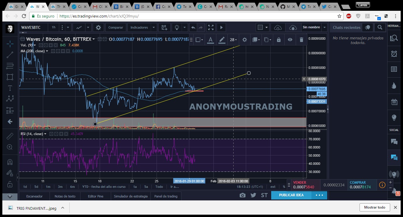Change line color with pencil icon
403x217 pixels.
coord(222,40)
